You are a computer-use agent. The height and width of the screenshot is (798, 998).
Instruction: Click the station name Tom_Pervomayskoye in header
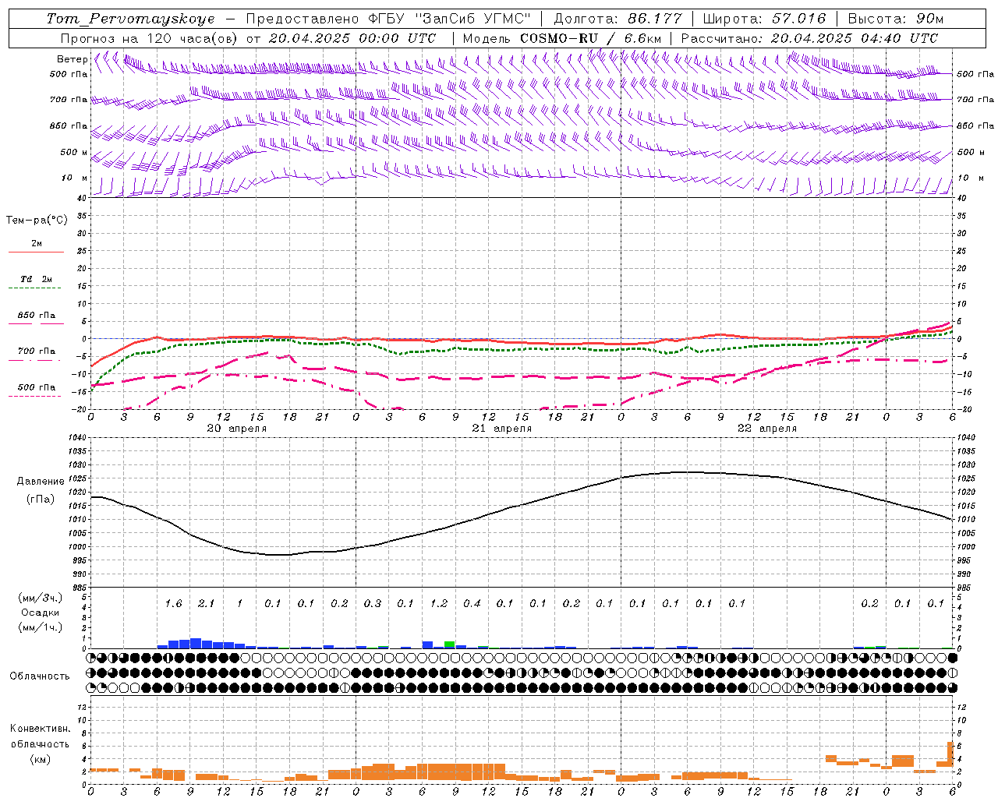tap(130, 19)
